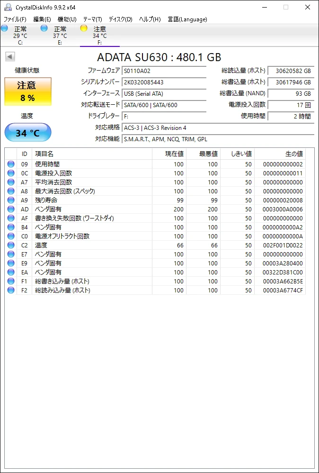319x473 pixels.
Task: Click the 対応規格 field ACS-3 Revision 4
Action: [x=218, y=128]
